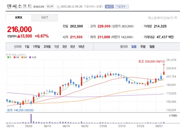The image size is (180, 130).
Task: Click the 고가 value 229,000
Action: 104,26
